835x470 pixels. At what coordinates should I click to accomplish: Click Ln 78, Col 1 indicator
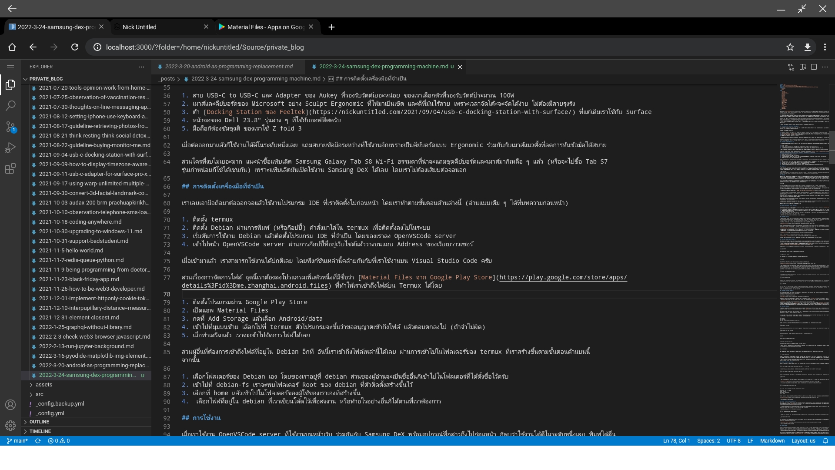click(x=676, y=441)
